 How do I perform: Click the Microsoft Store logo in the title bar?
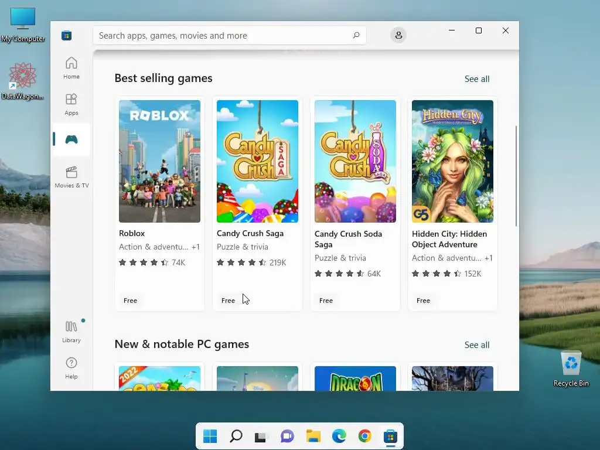point(67,36)
